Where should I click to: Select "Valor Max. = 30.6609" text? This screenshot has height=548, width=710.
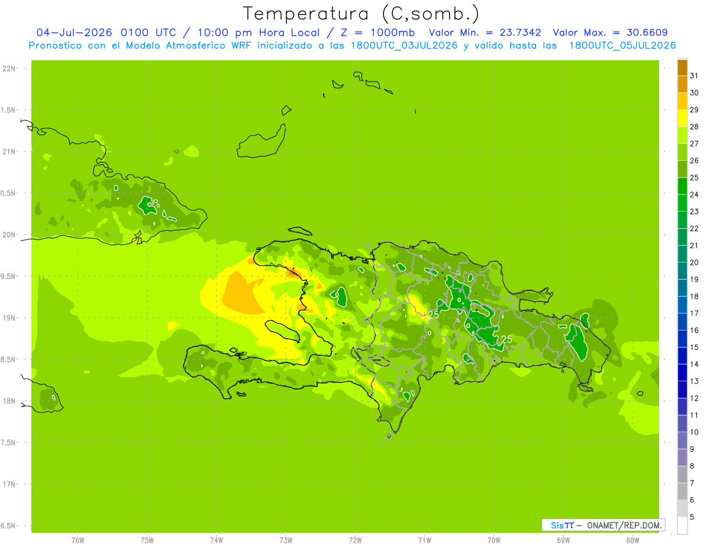tap(611, 33)
